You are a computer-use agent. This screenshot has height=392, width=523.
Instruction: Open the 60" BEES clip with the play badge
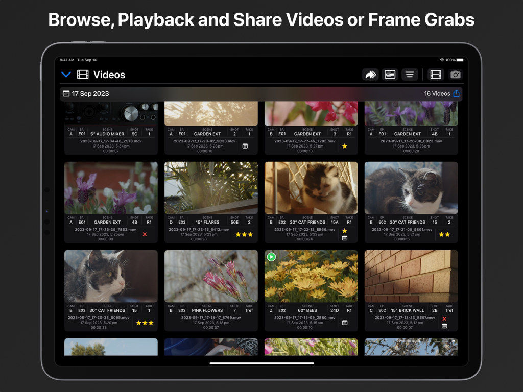[271, 257]
